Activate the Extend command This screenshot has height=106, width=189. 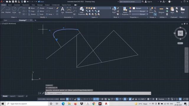tap(50, 8)
